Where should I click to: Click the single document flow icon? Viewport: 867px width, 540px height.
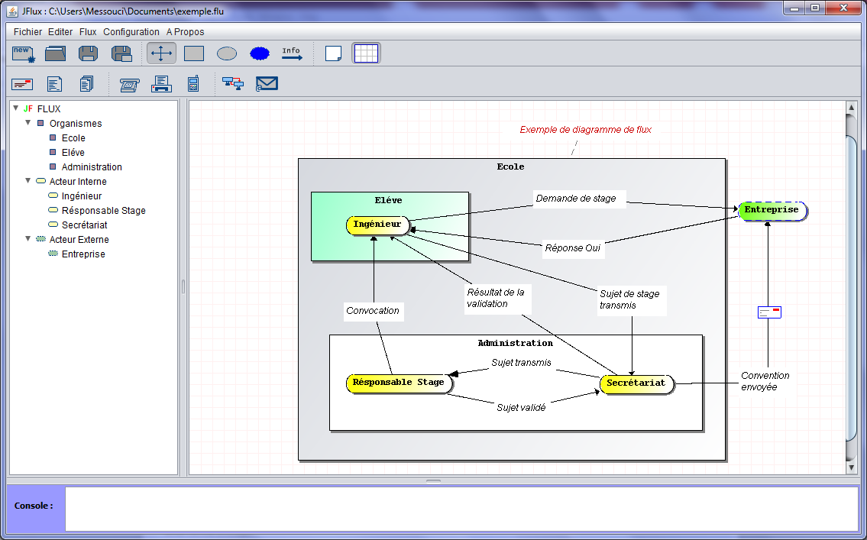54,84
